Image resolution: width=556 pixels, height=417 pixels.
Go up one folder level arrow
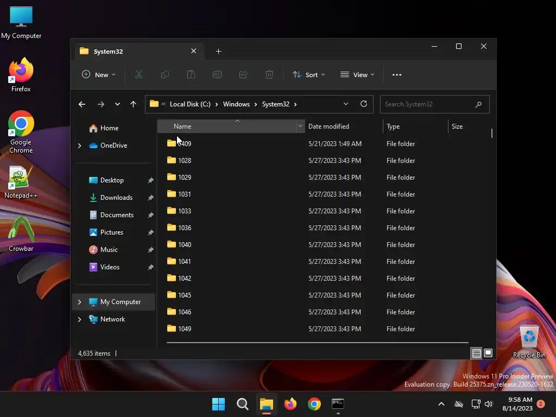(x=134, y=104)
